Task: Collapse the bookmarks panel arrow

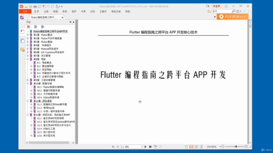Action: (x=73, y=22)
